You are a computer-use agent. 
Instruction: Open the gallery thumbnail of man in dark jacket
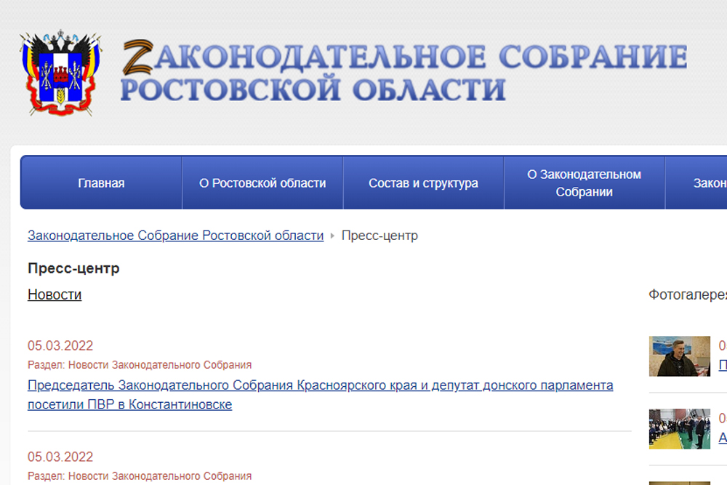tap(679, 356)
